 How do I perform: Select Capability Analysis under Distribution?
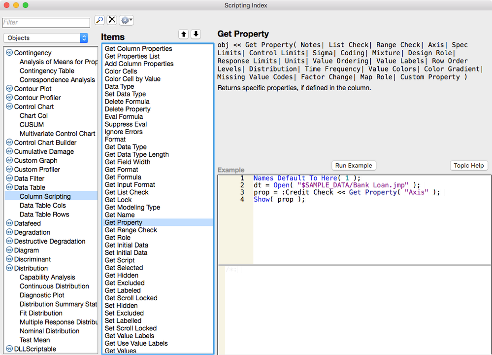pyautogui.click(x=47, y=278)
